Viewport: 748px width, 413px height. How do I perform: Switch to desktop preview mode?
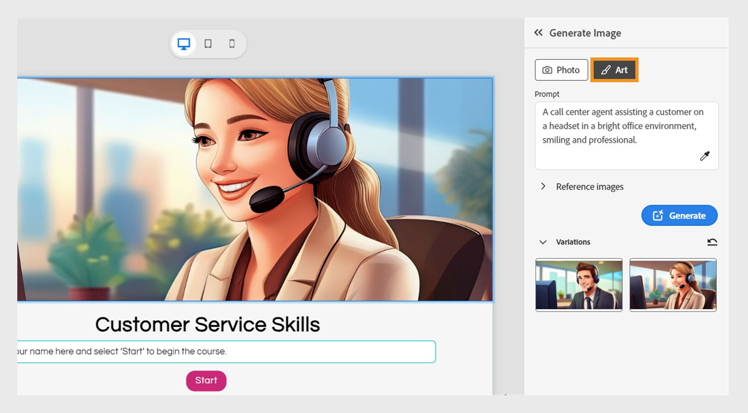184,44
